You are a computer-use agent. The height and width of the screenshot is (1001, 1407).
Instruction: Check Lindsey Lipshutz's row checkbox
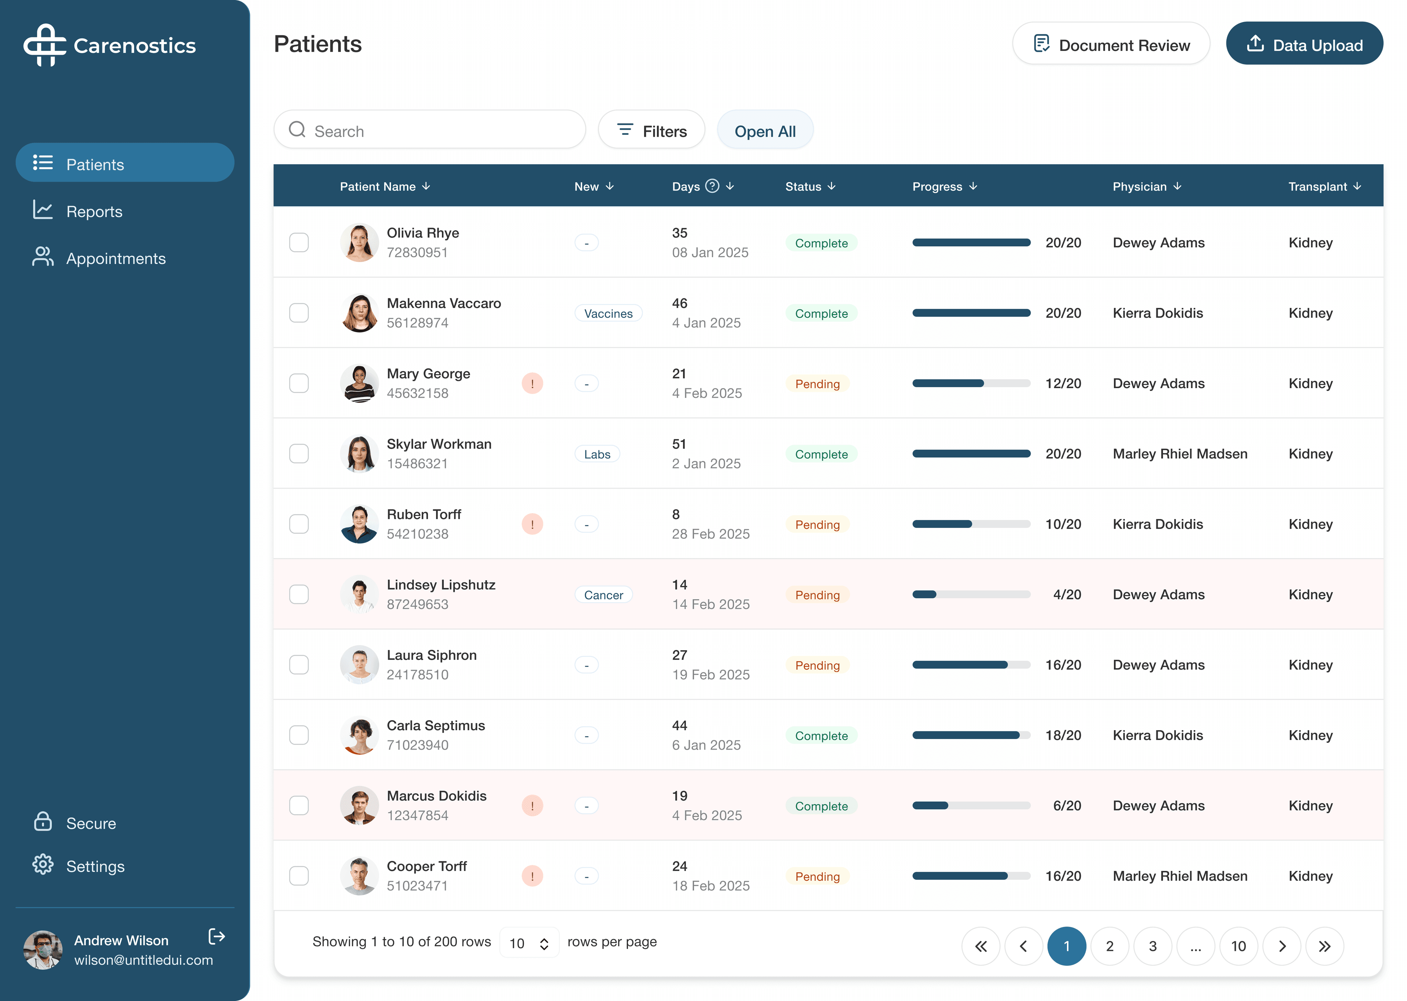(x=299, y=594)
